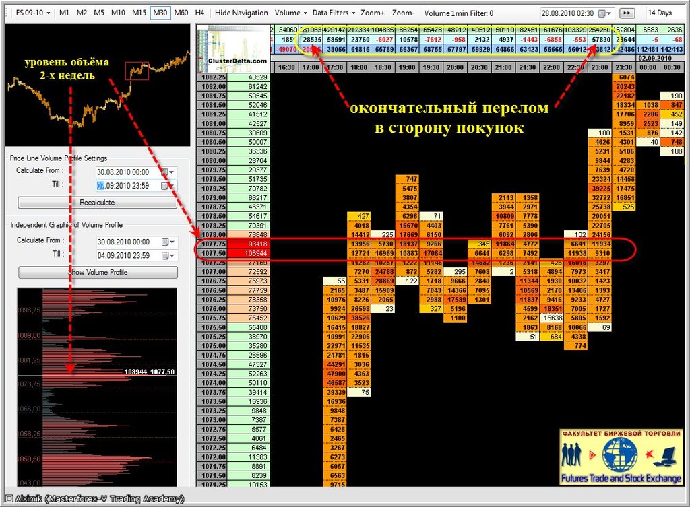Viewport: 690px width, 507px height.
Task: Click Zoom+ in the toolbar
Action: 373,13
